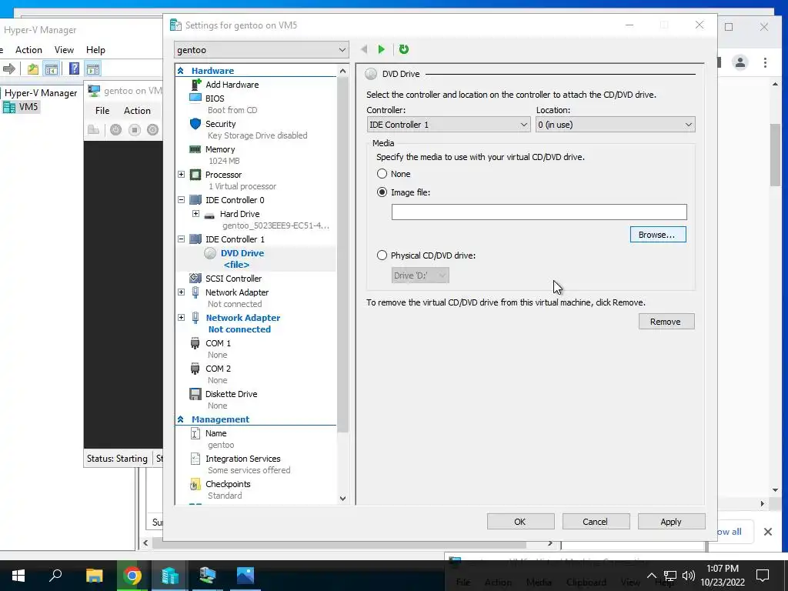Open the BIOS settings entry
Image resolution: width=788 pixels, height=591 pixels.
click(215, 98)
